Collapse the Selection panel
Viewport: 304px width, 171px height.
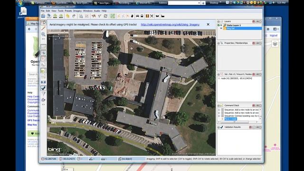point(218,74)
